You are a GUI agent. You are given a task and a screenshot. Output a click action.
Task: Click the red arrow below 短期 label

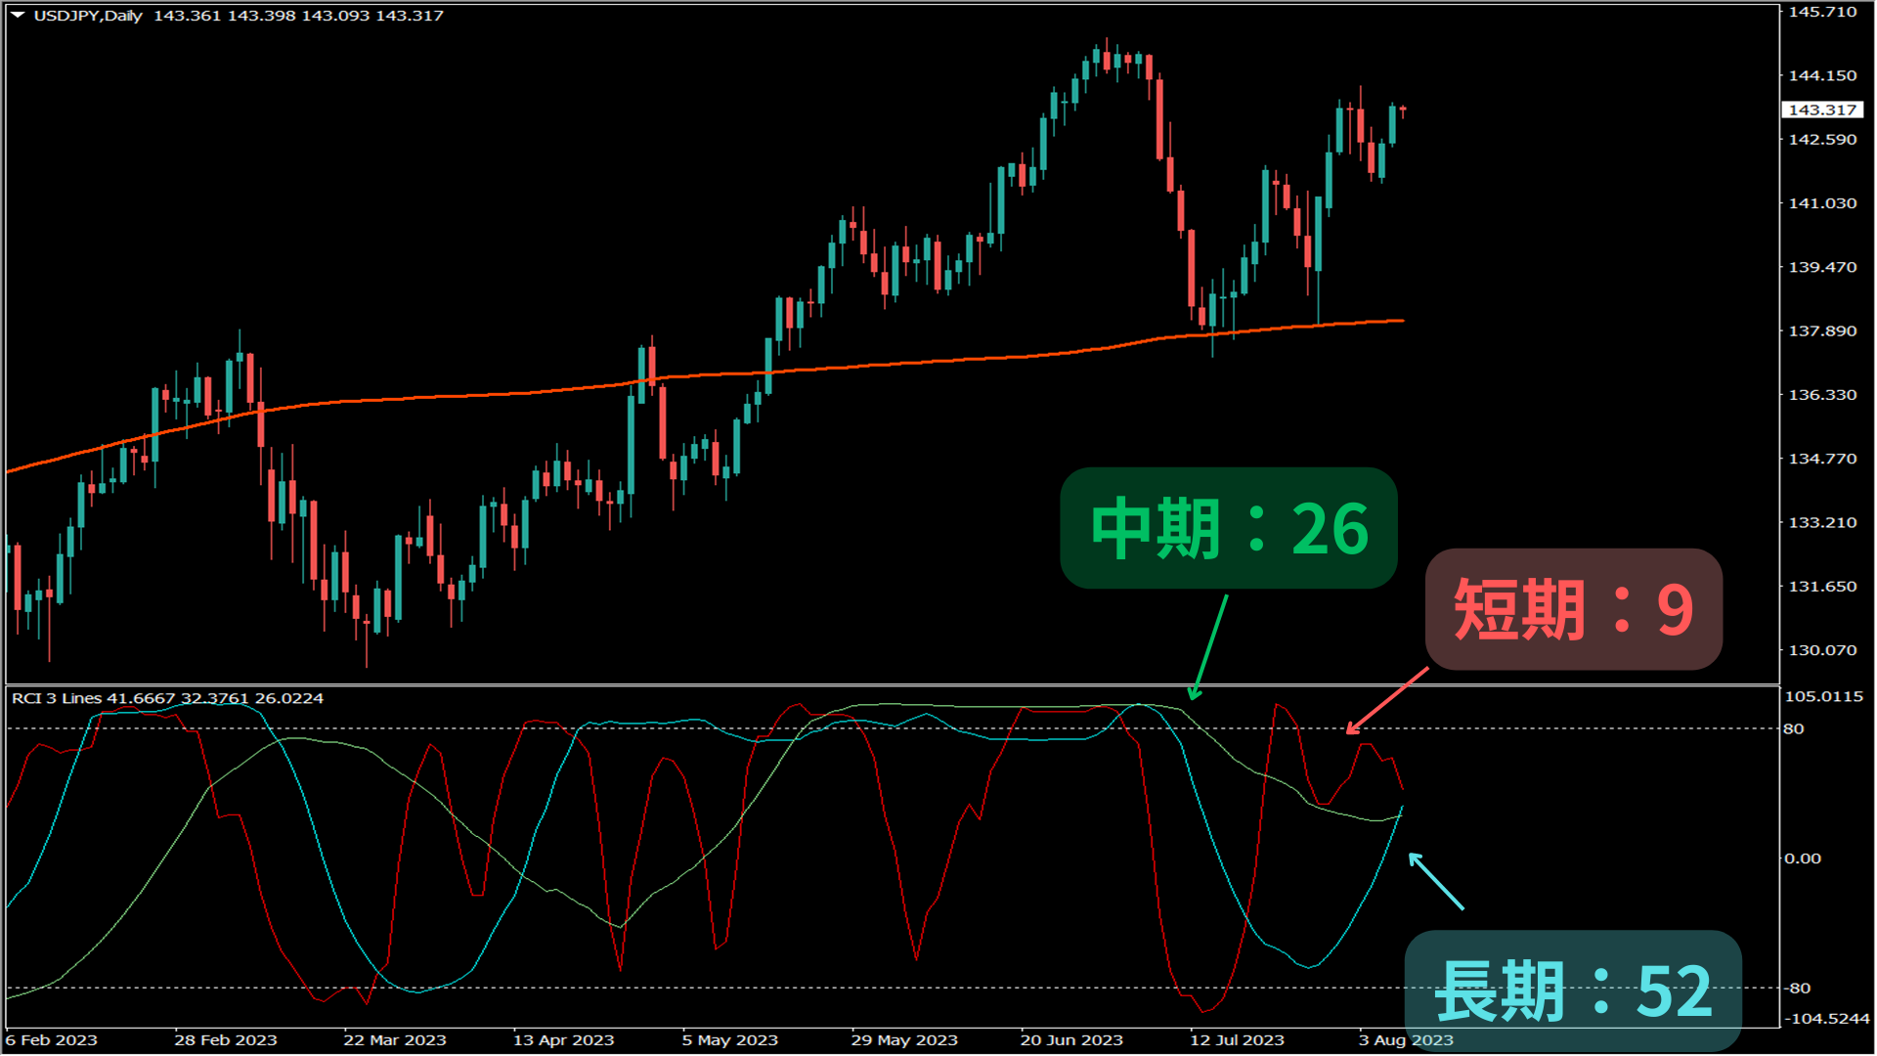pos(1387,700)
